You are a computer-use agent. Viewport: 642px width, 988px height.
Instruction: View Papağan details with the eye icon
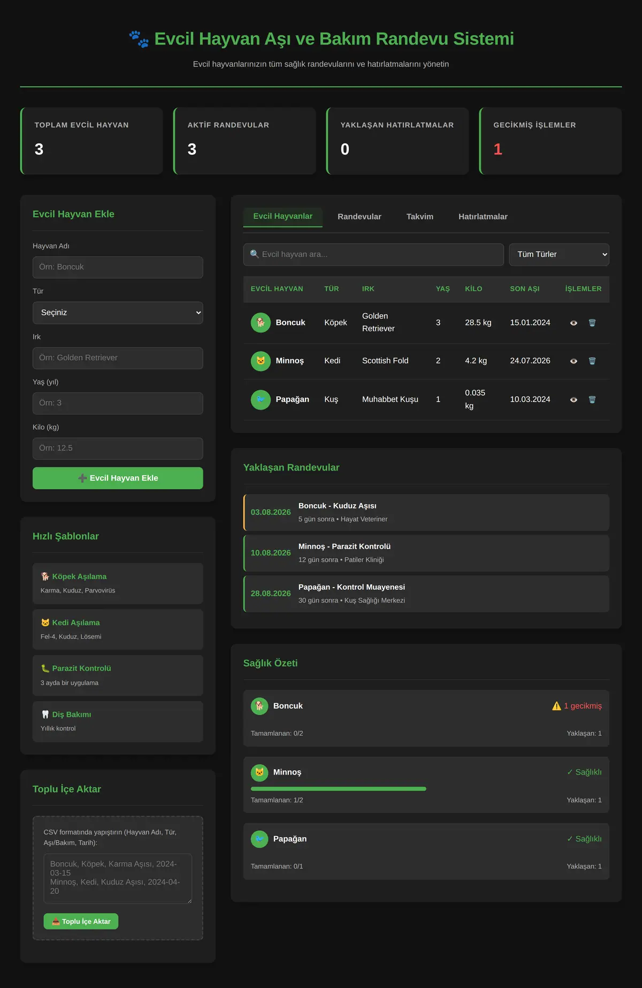(x=574, y=399)
